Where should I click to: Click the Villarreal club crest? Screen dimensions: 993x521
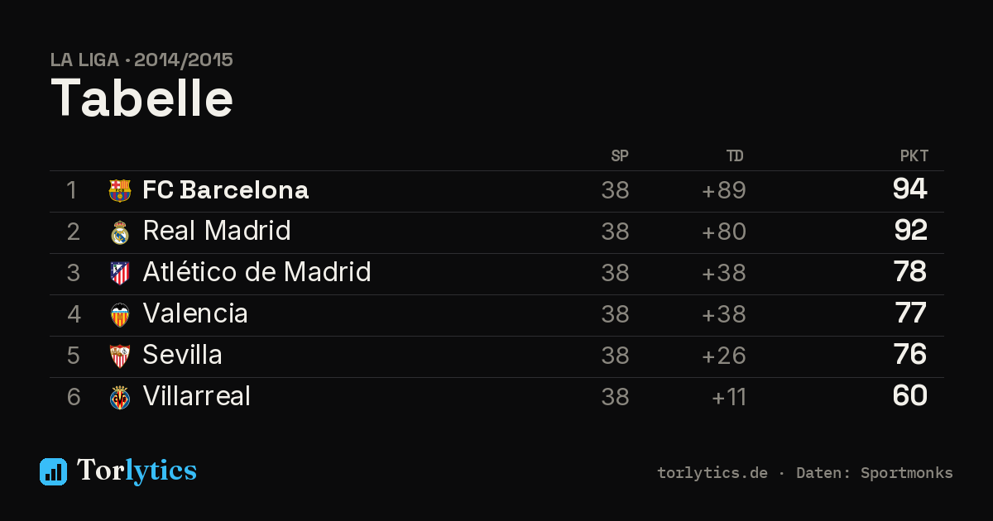pos(120,398)
